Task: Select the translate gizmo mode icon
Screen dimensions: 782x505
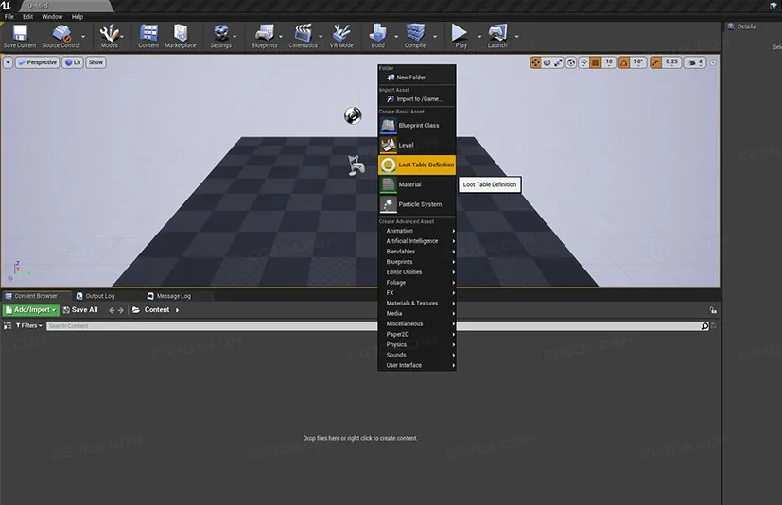Action: (x=535, y=62)
